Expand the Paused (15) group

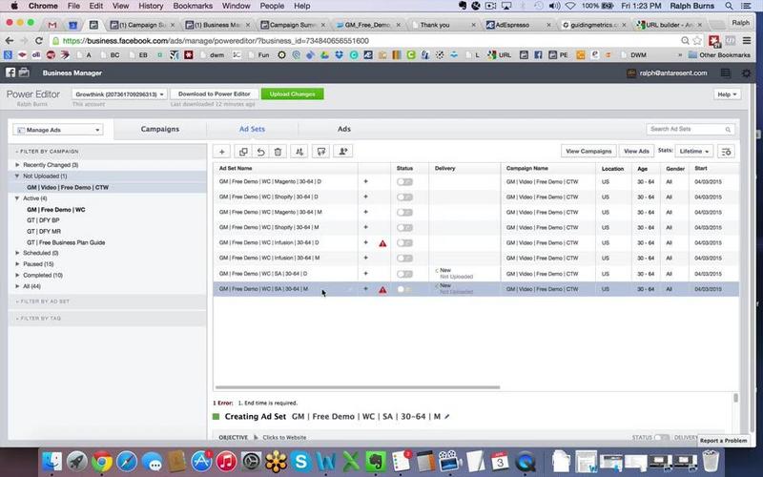(x=17, y=264)
